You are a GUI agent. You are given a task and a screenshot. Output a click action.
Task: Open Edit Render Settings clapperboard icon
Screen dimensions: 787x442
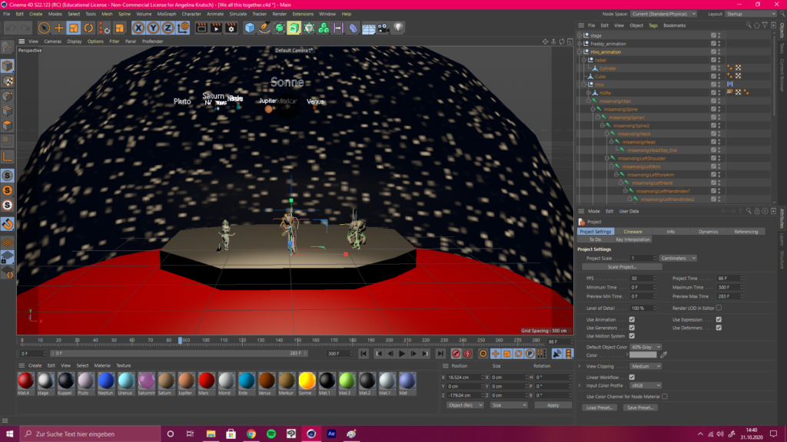coord(230,28)
